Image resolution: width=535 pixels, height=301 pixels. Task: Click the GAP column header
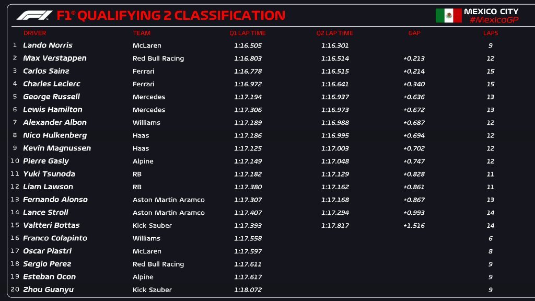point(414,33)
